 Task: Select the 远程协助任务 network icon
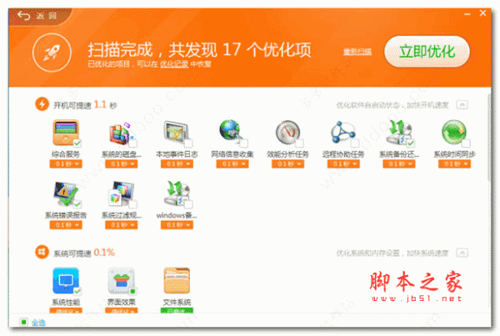click(x=342, y=132)
